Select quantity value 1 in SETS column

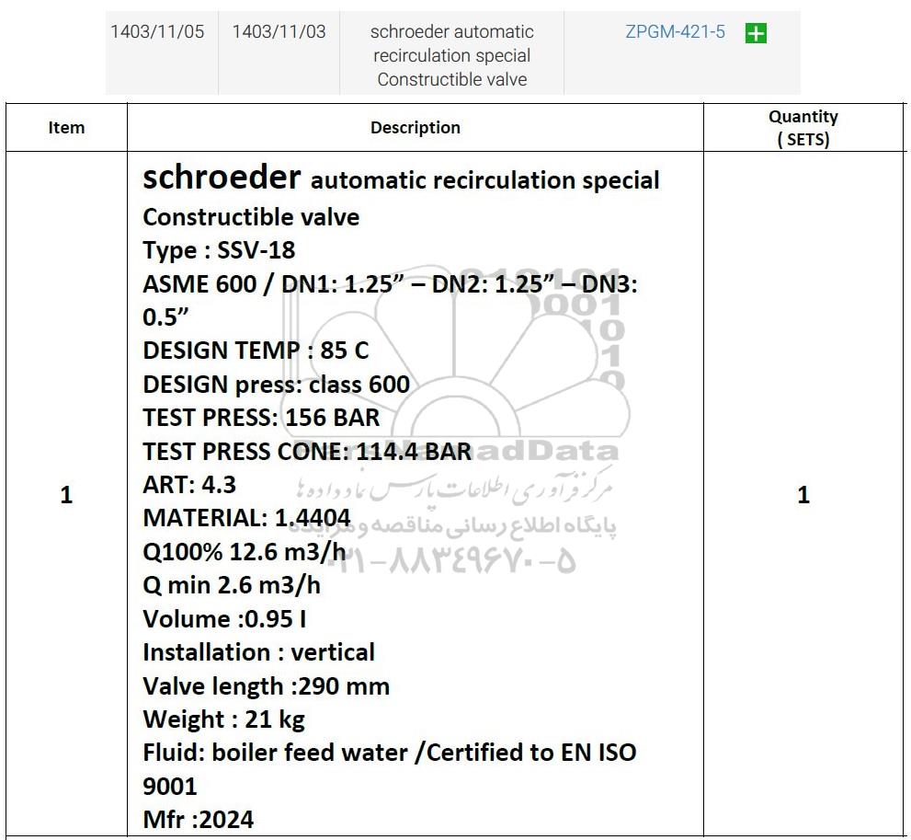click(803, 495)
